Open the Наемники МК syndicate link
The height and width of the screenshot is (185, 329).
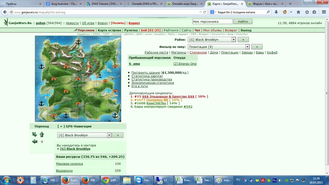(157, 100)
